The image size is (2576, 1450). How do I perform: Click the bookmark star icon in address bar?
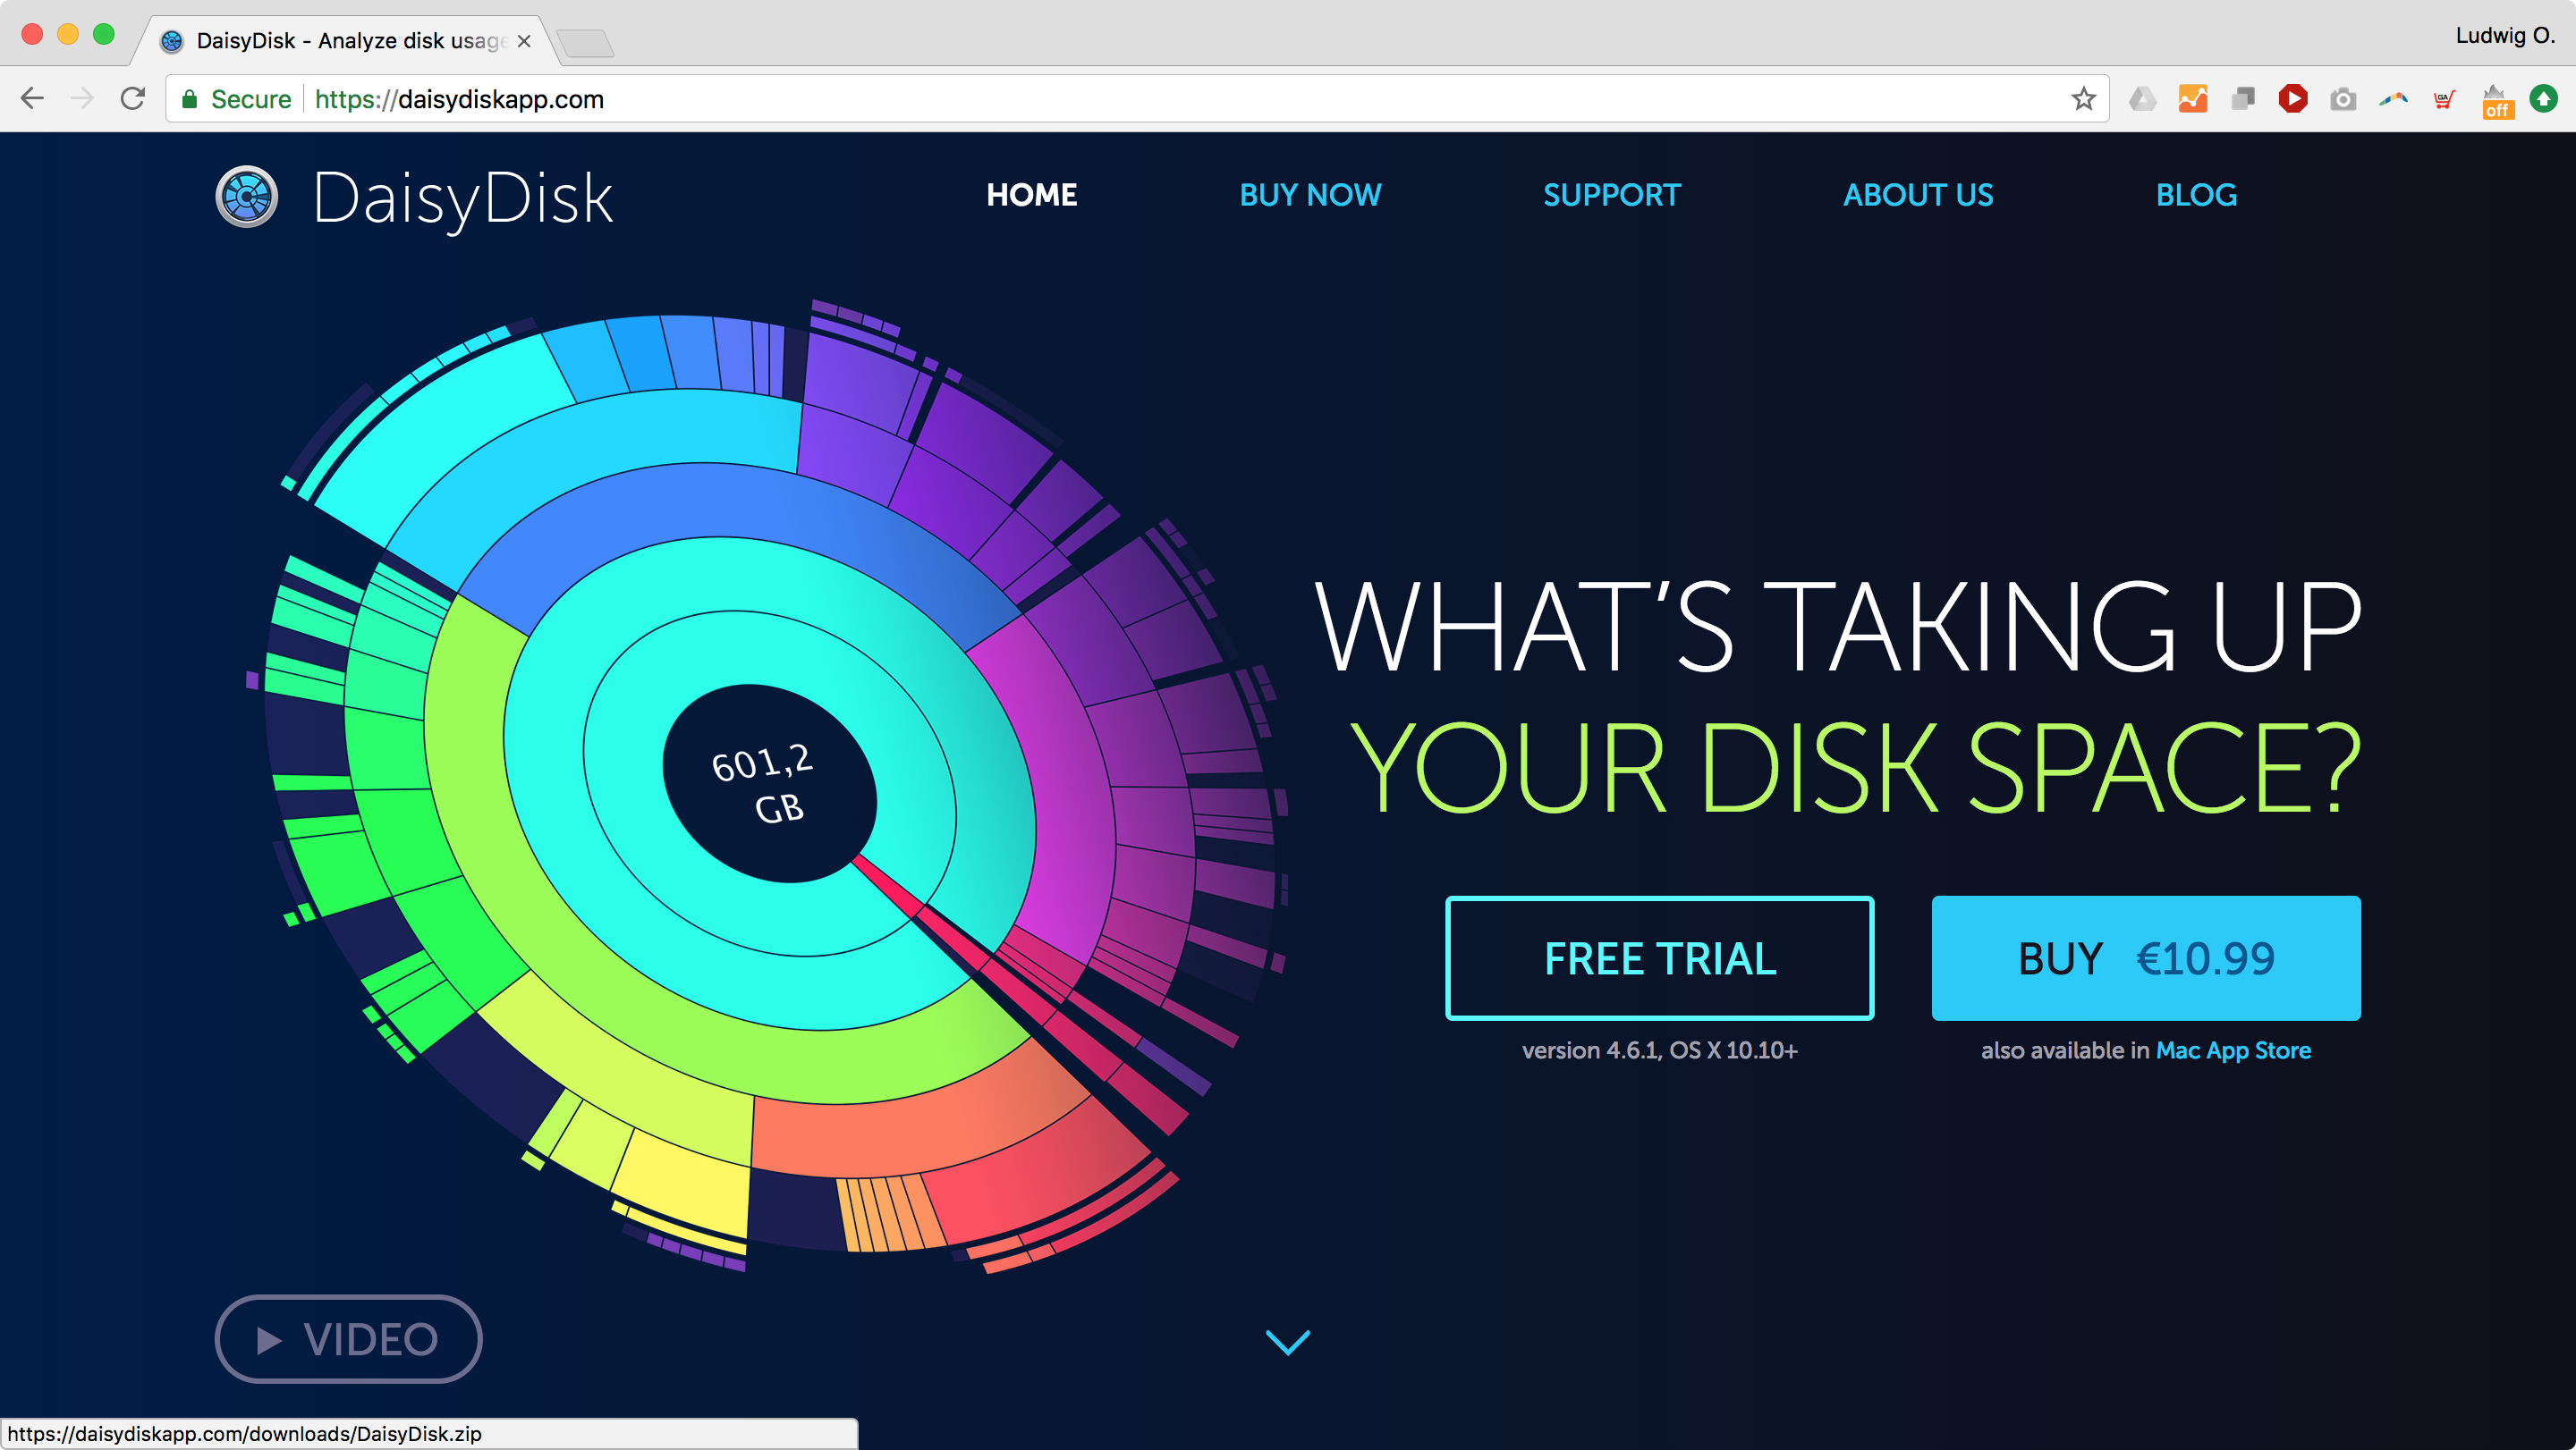[x=2084, y=97]
